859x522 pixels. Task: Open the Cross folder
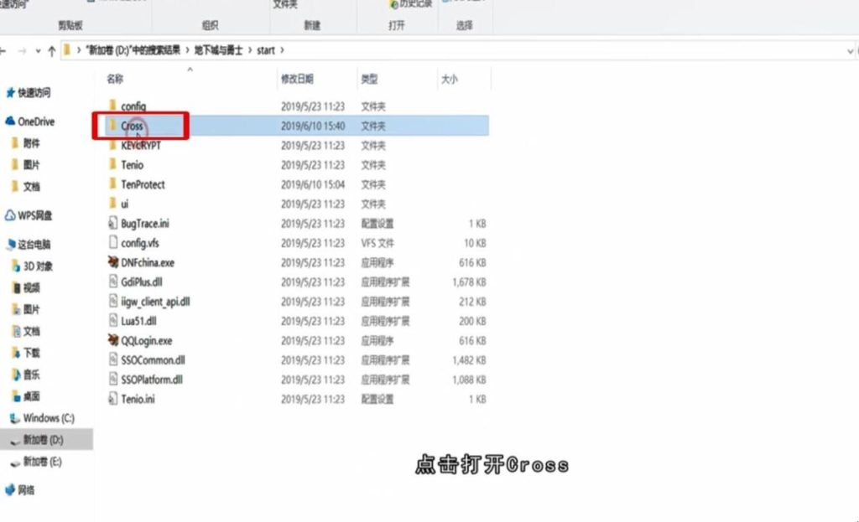(132, 126)
